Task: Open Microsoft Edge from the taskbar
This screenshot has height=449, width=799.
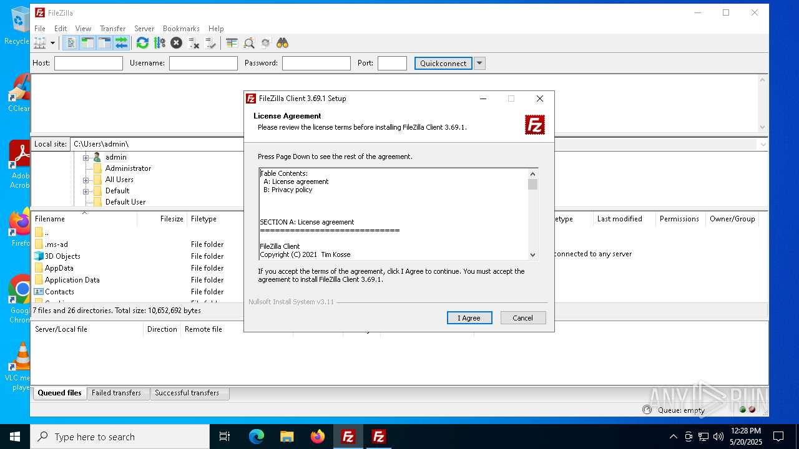Action: (257, 437)
